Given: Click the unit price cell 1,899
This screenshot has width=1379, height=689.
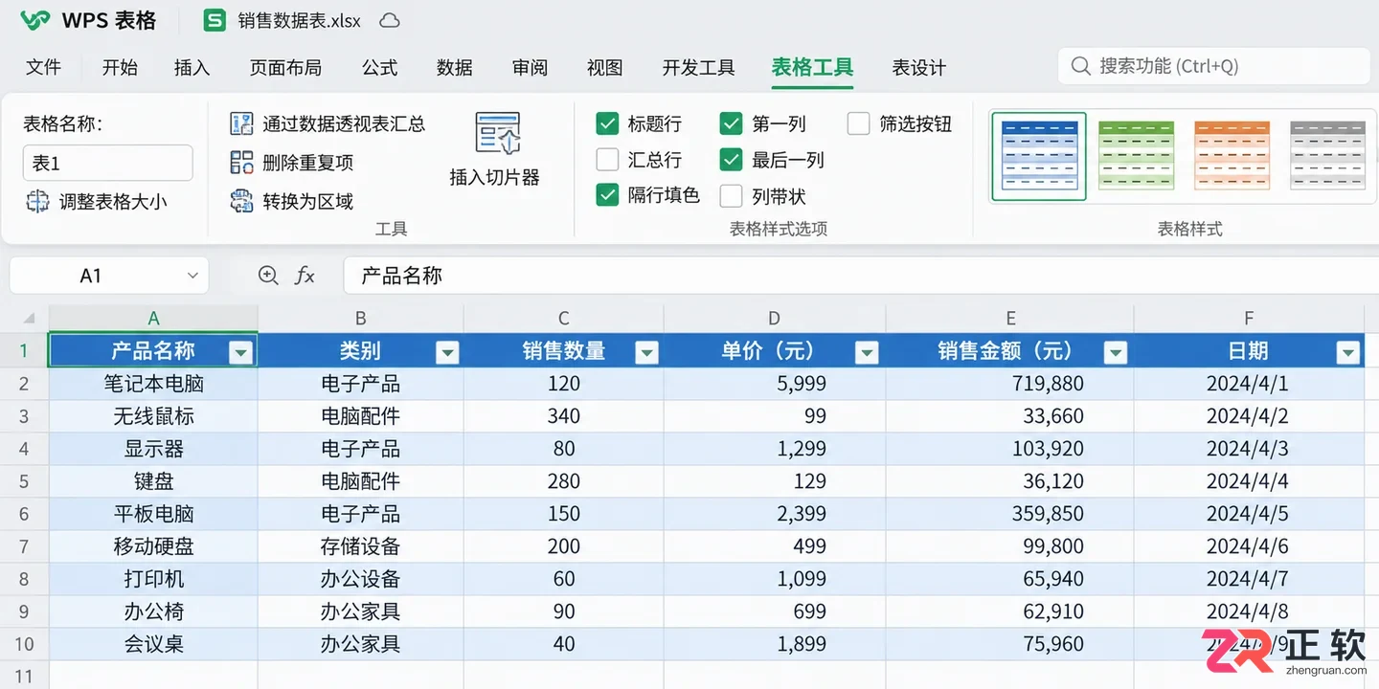Looking at the screenshot, I should [x=775, y=644].
